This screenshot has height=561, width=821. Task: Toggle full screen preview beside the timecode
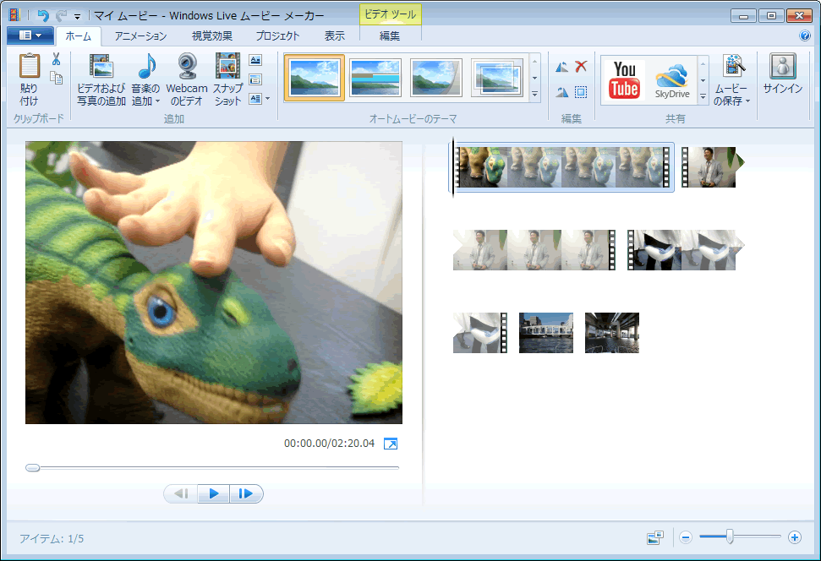(391, 444)
